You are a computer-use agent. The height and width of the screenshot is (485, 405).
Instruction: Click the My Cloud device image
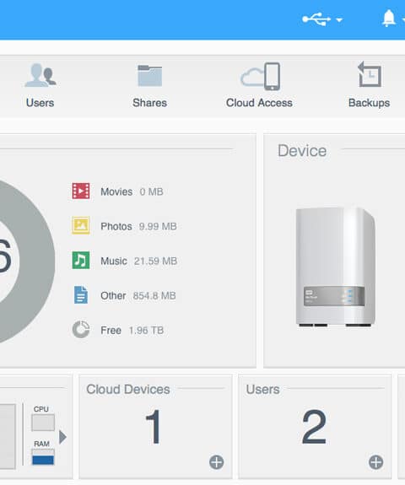coord(335,267)
